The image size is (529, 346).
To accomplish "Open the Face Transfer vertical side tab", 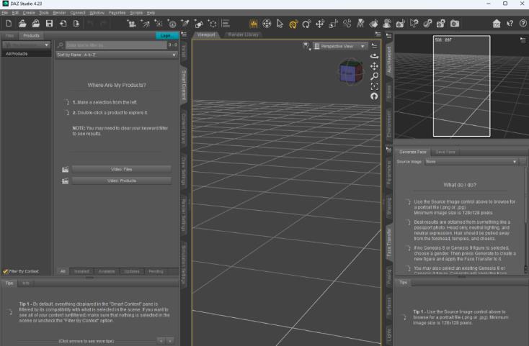I will tap(388, 242).
